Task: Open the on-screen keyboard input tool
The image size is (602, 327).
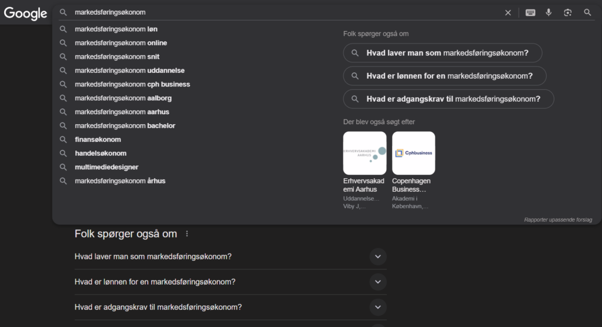Action: (x=530, y=13)
